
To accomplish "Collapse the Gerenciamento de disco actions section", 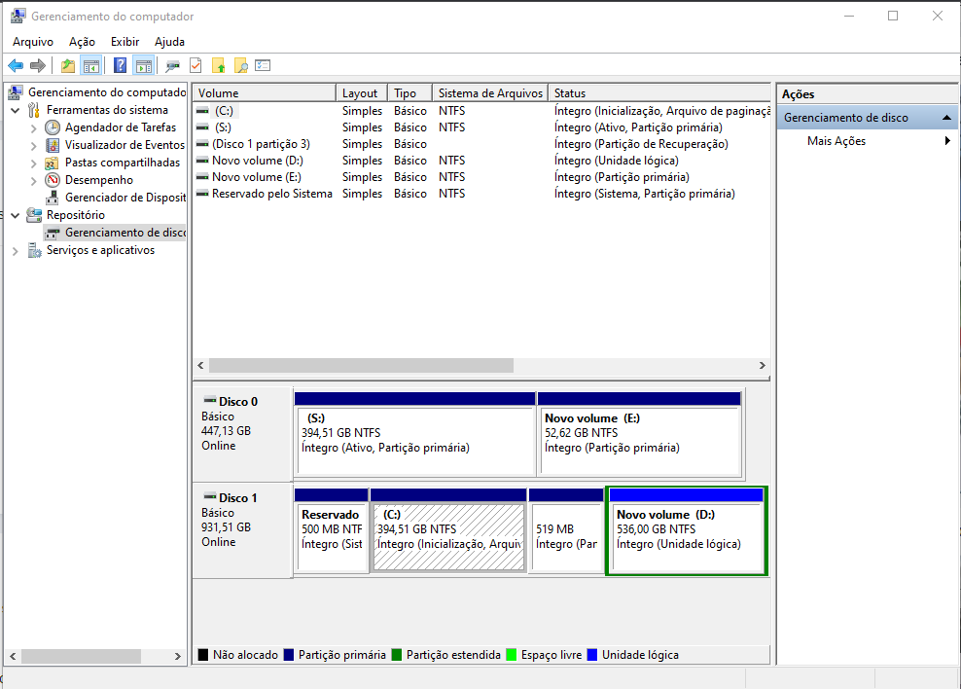I will click(947, 118).
